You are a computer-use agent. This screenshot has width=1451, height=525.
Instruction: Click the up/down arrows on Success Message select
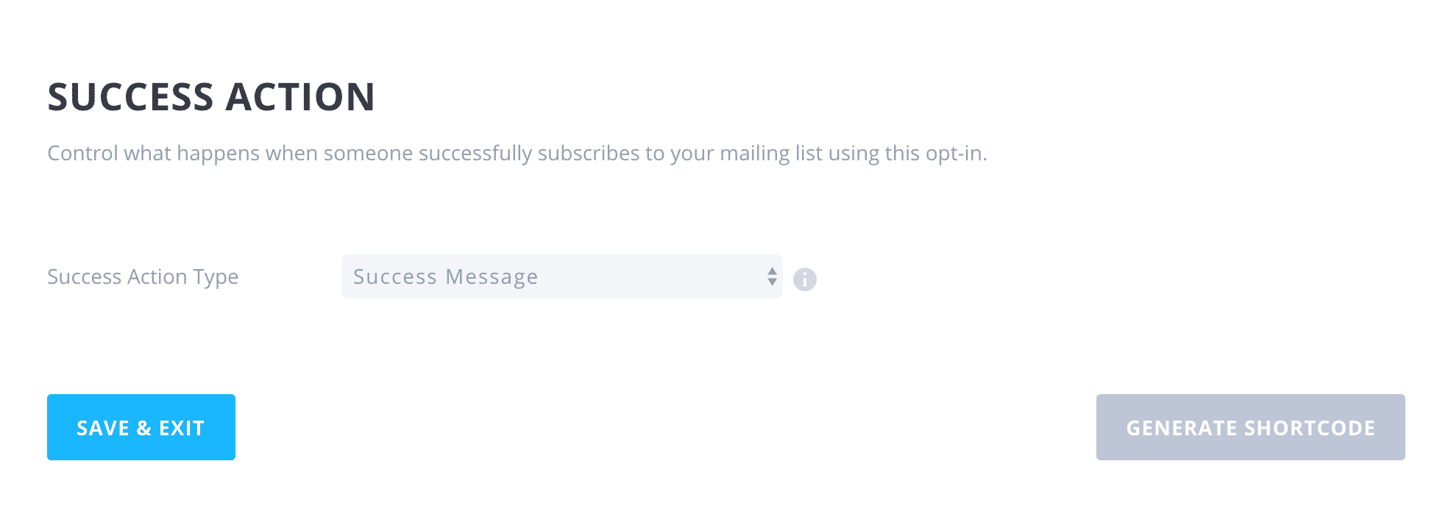[772, 276]
